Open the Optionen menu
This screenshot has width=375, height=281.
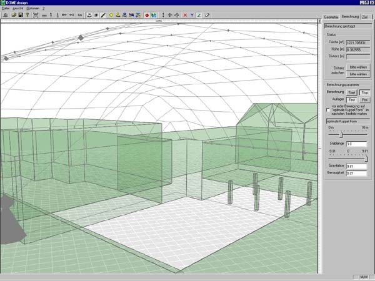tap(32, 8)
